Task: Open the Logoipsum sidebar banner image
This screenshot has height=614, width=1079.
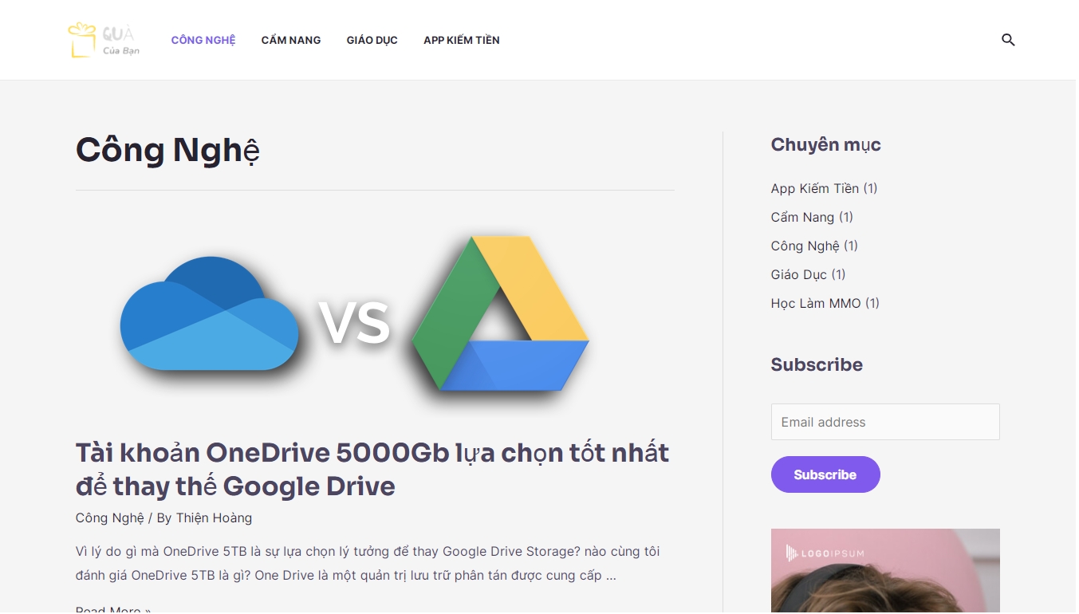Action: click(x=885, y=571)
